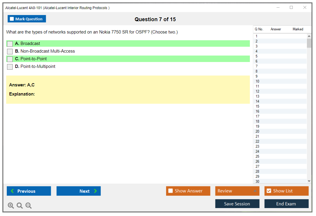Expand the Review dropdown
The width and height of the screenshot is (316, 216).
[237, 191]
